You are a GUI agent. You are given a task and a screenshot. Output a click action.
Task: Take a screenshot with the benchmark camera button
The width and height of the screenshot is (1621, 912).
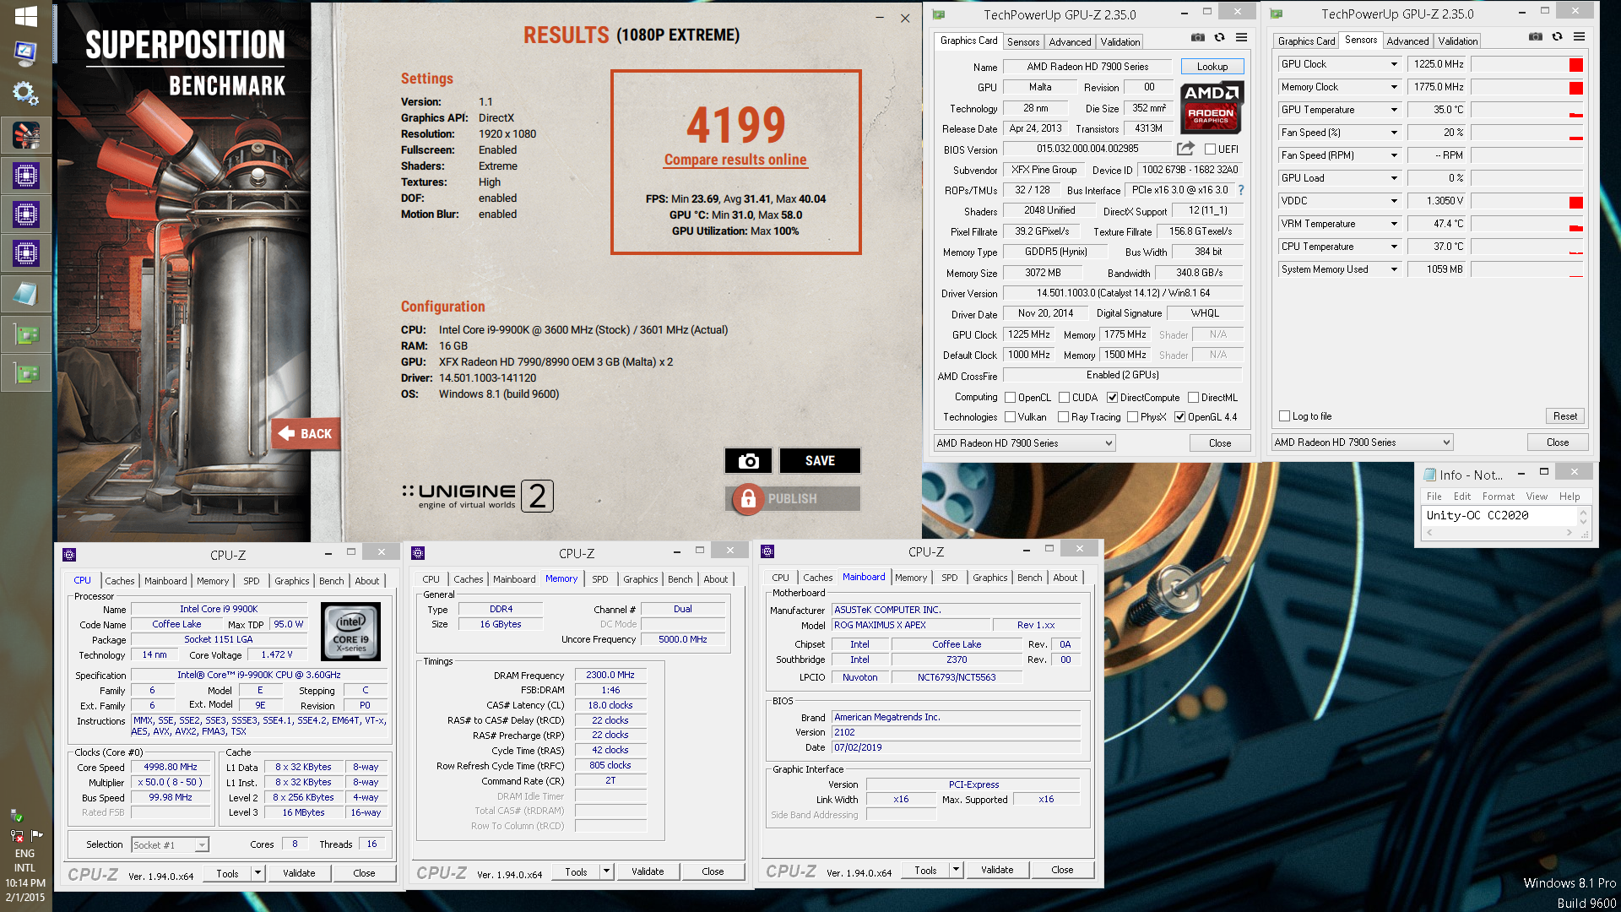[x=748, y=460]
